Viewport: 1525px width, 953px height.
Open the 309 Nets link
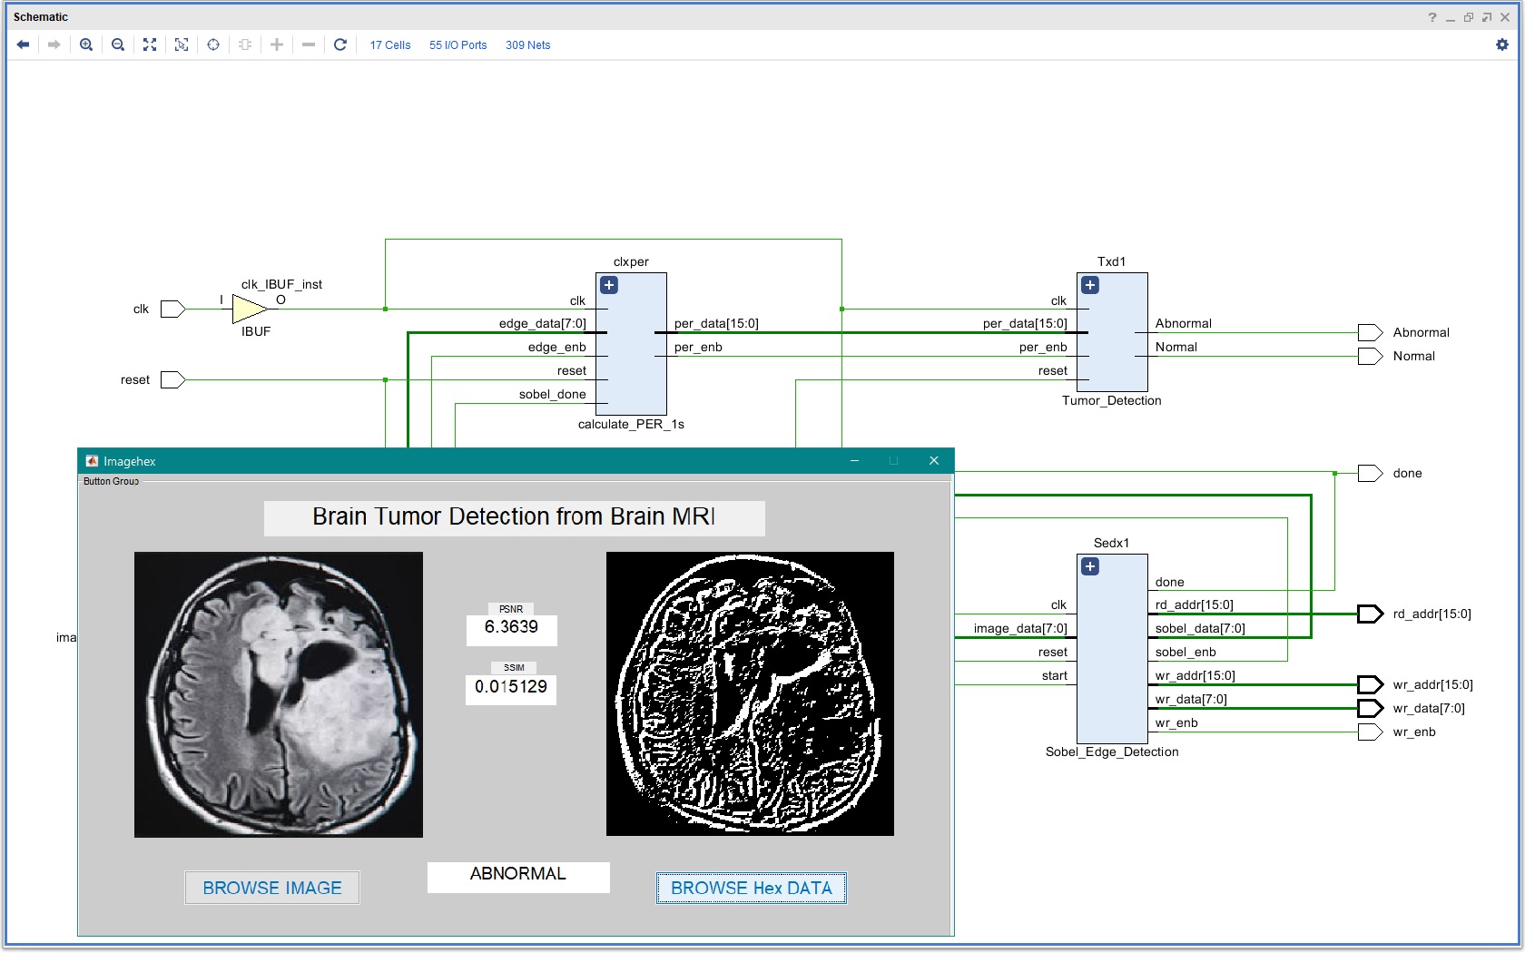click(x=527, y=45)
